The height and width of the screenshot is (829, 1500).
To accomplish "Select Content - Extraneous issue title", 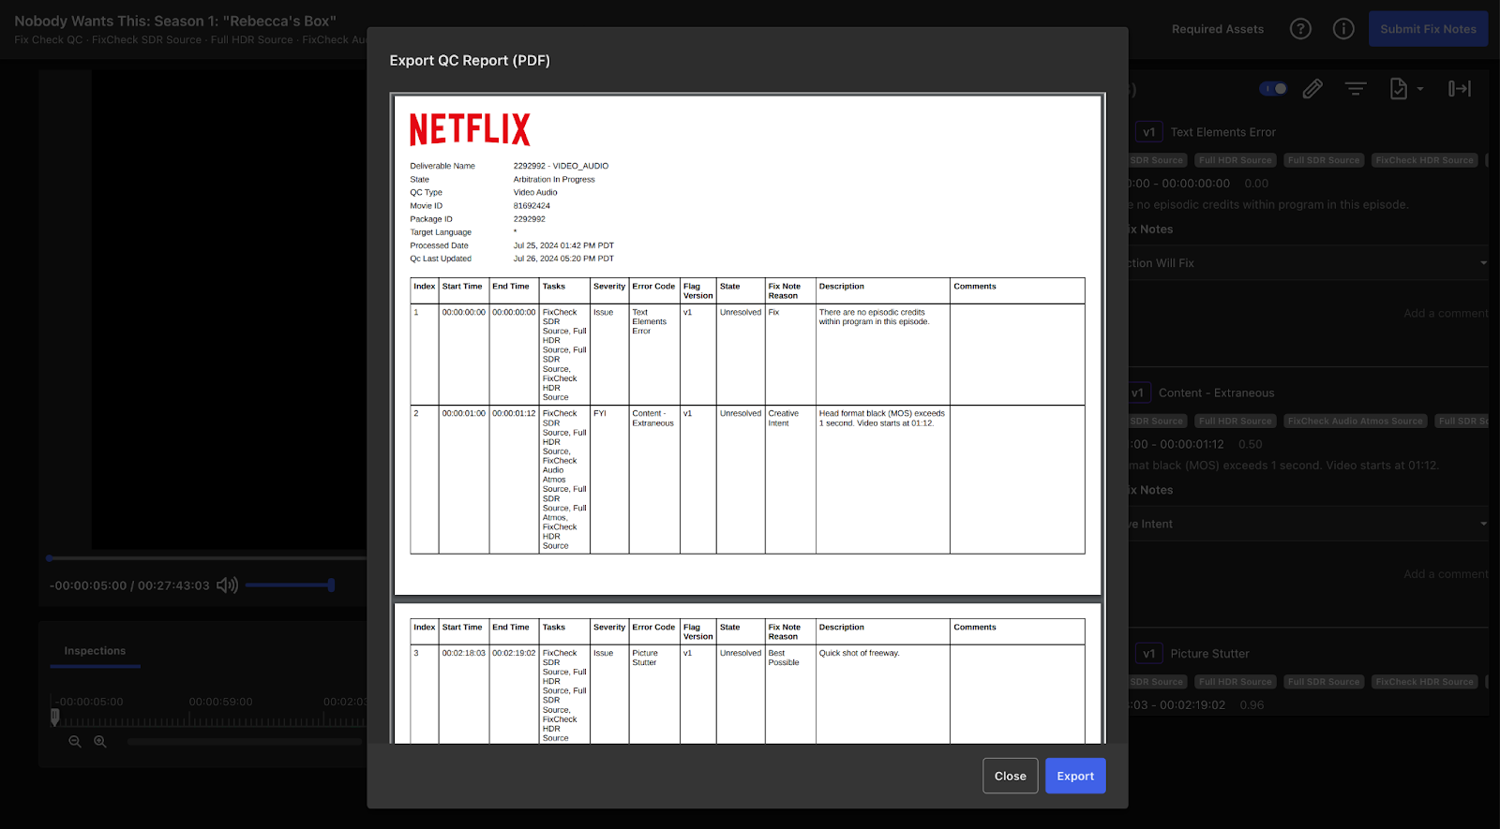I will click(x=1216, y=393).
